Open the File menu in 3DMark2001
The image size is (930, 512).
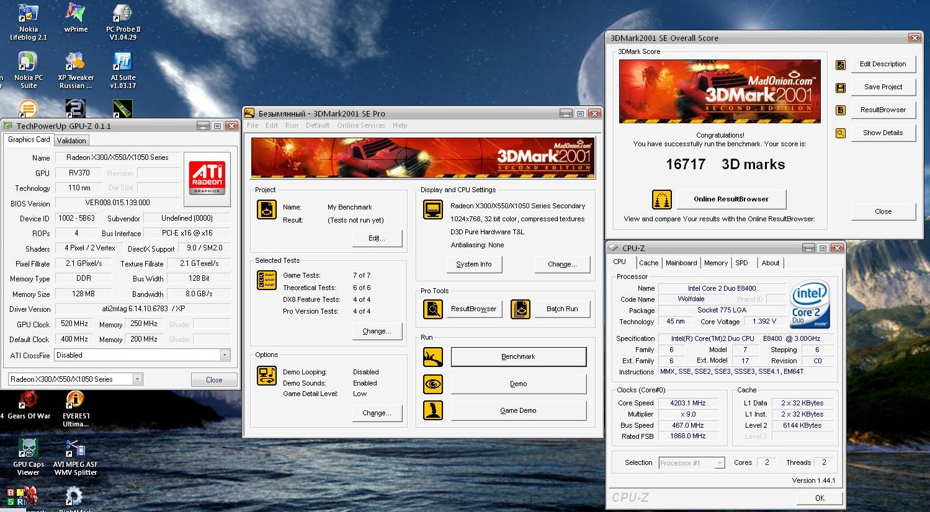(x=253, y=125)
